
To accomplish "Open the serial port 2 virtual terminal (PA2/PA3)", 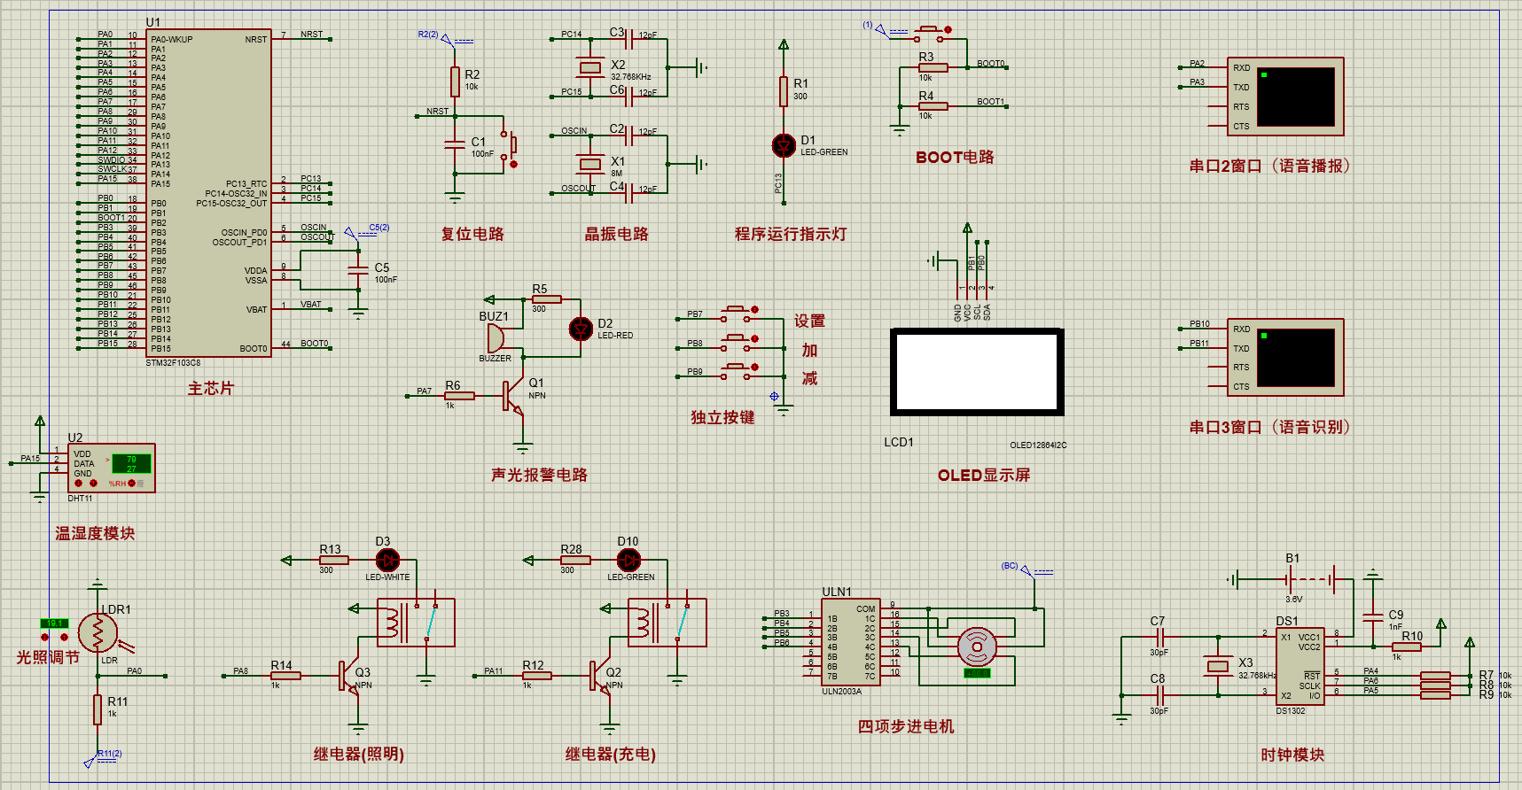I will (x=1285, y=97).
